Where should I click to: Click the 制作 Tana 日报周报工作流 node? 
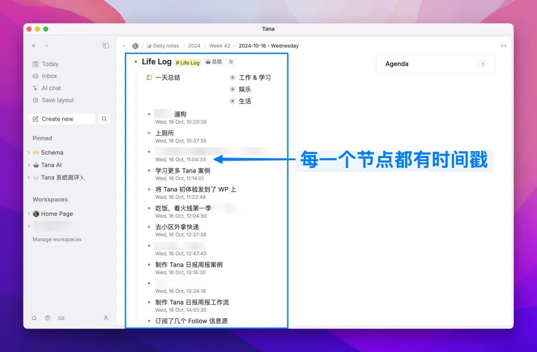[192, 302]
